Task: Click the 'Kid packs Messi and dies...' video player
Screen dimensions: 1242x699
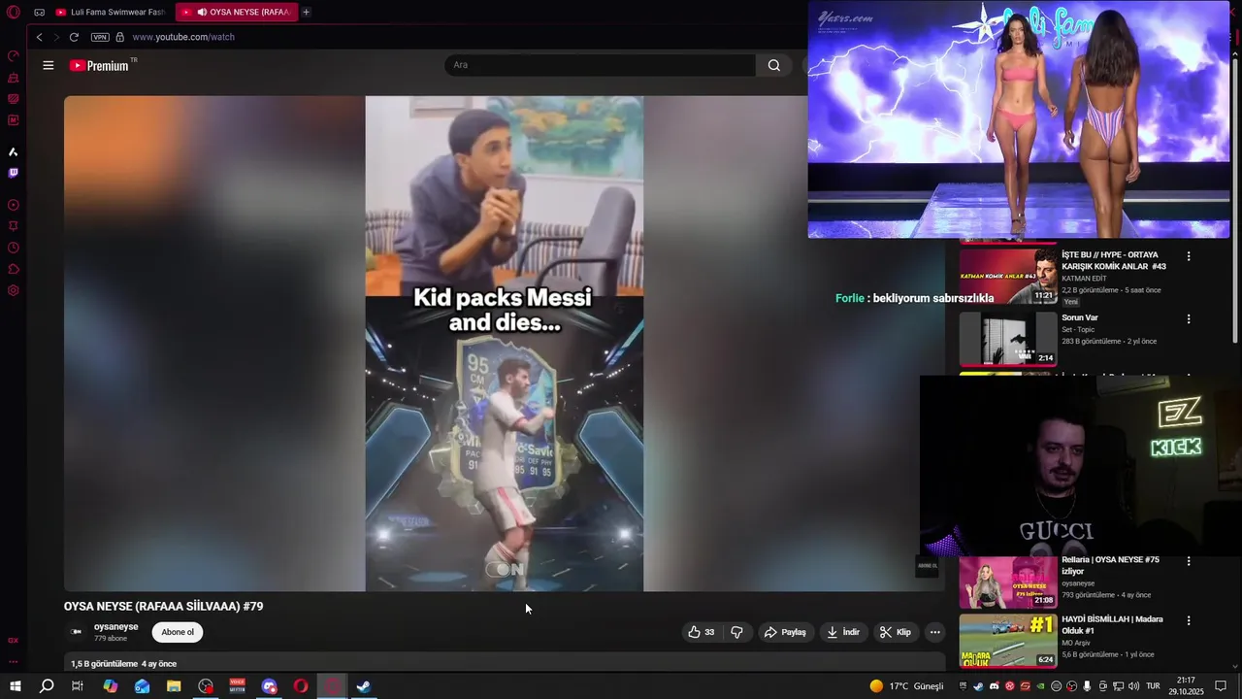Action: [x=504, y=344]
